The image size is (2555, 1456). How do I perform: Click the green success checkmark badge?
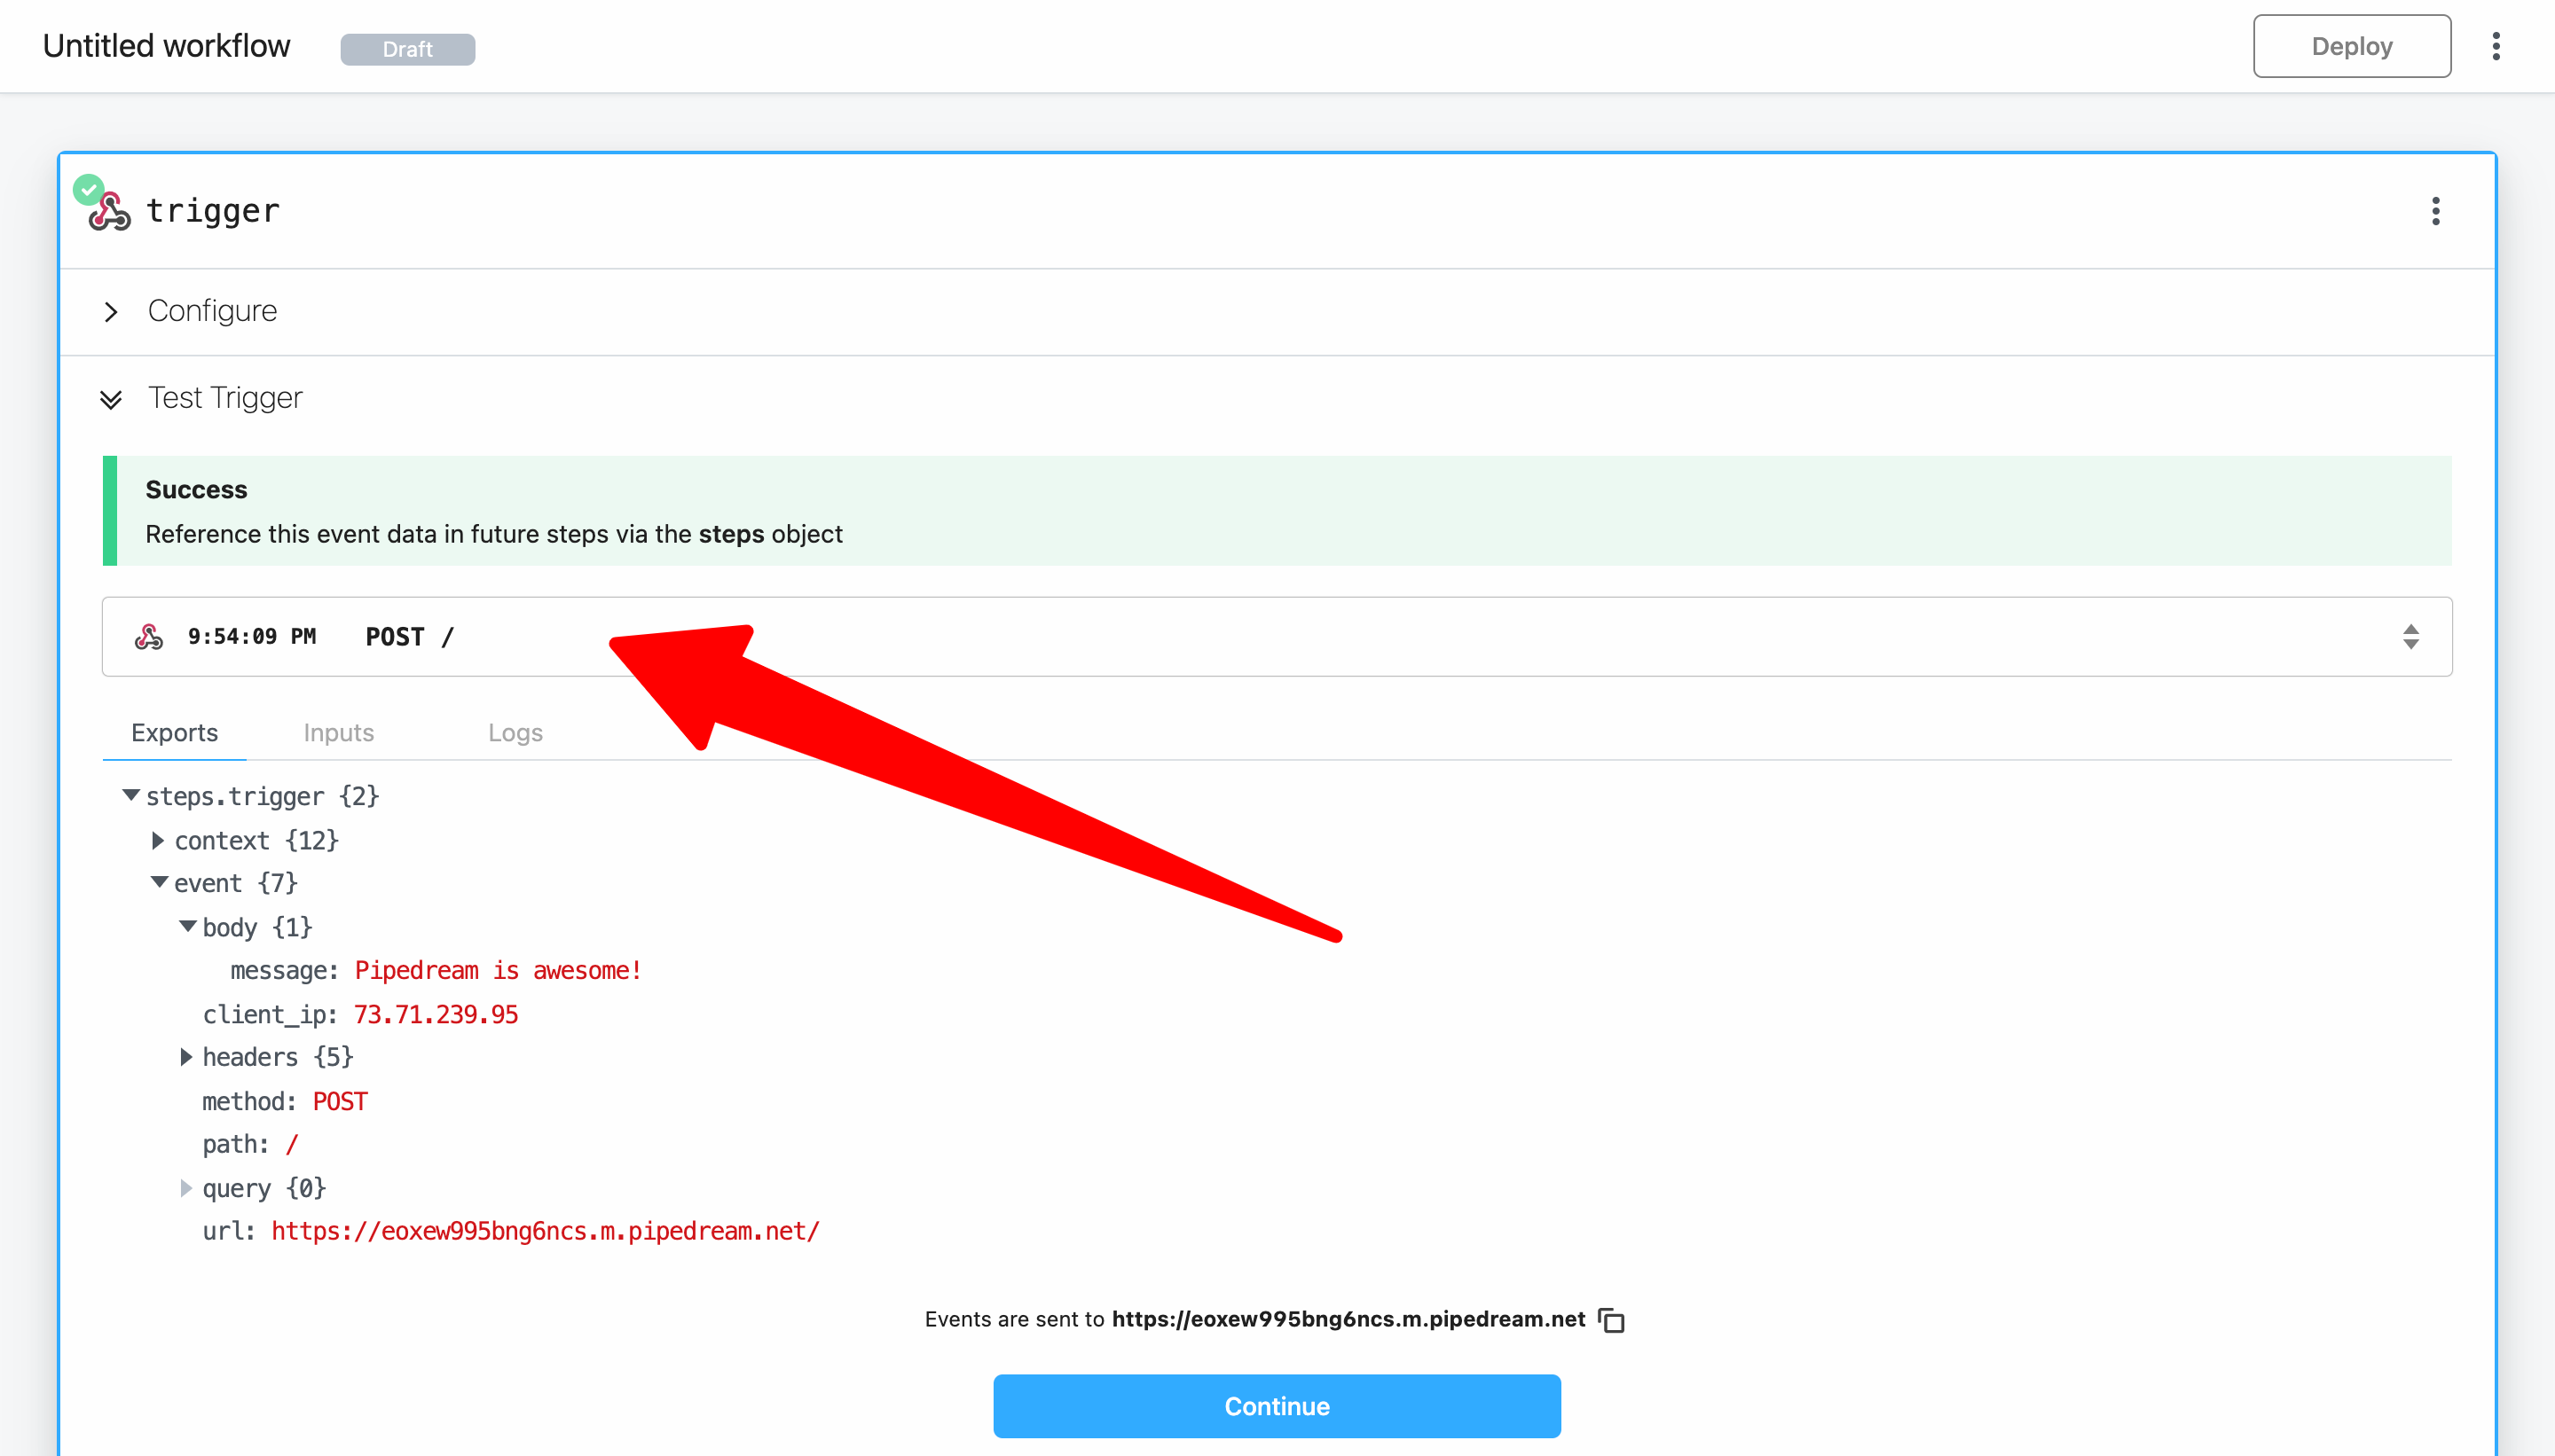click(x=88, y=188)
